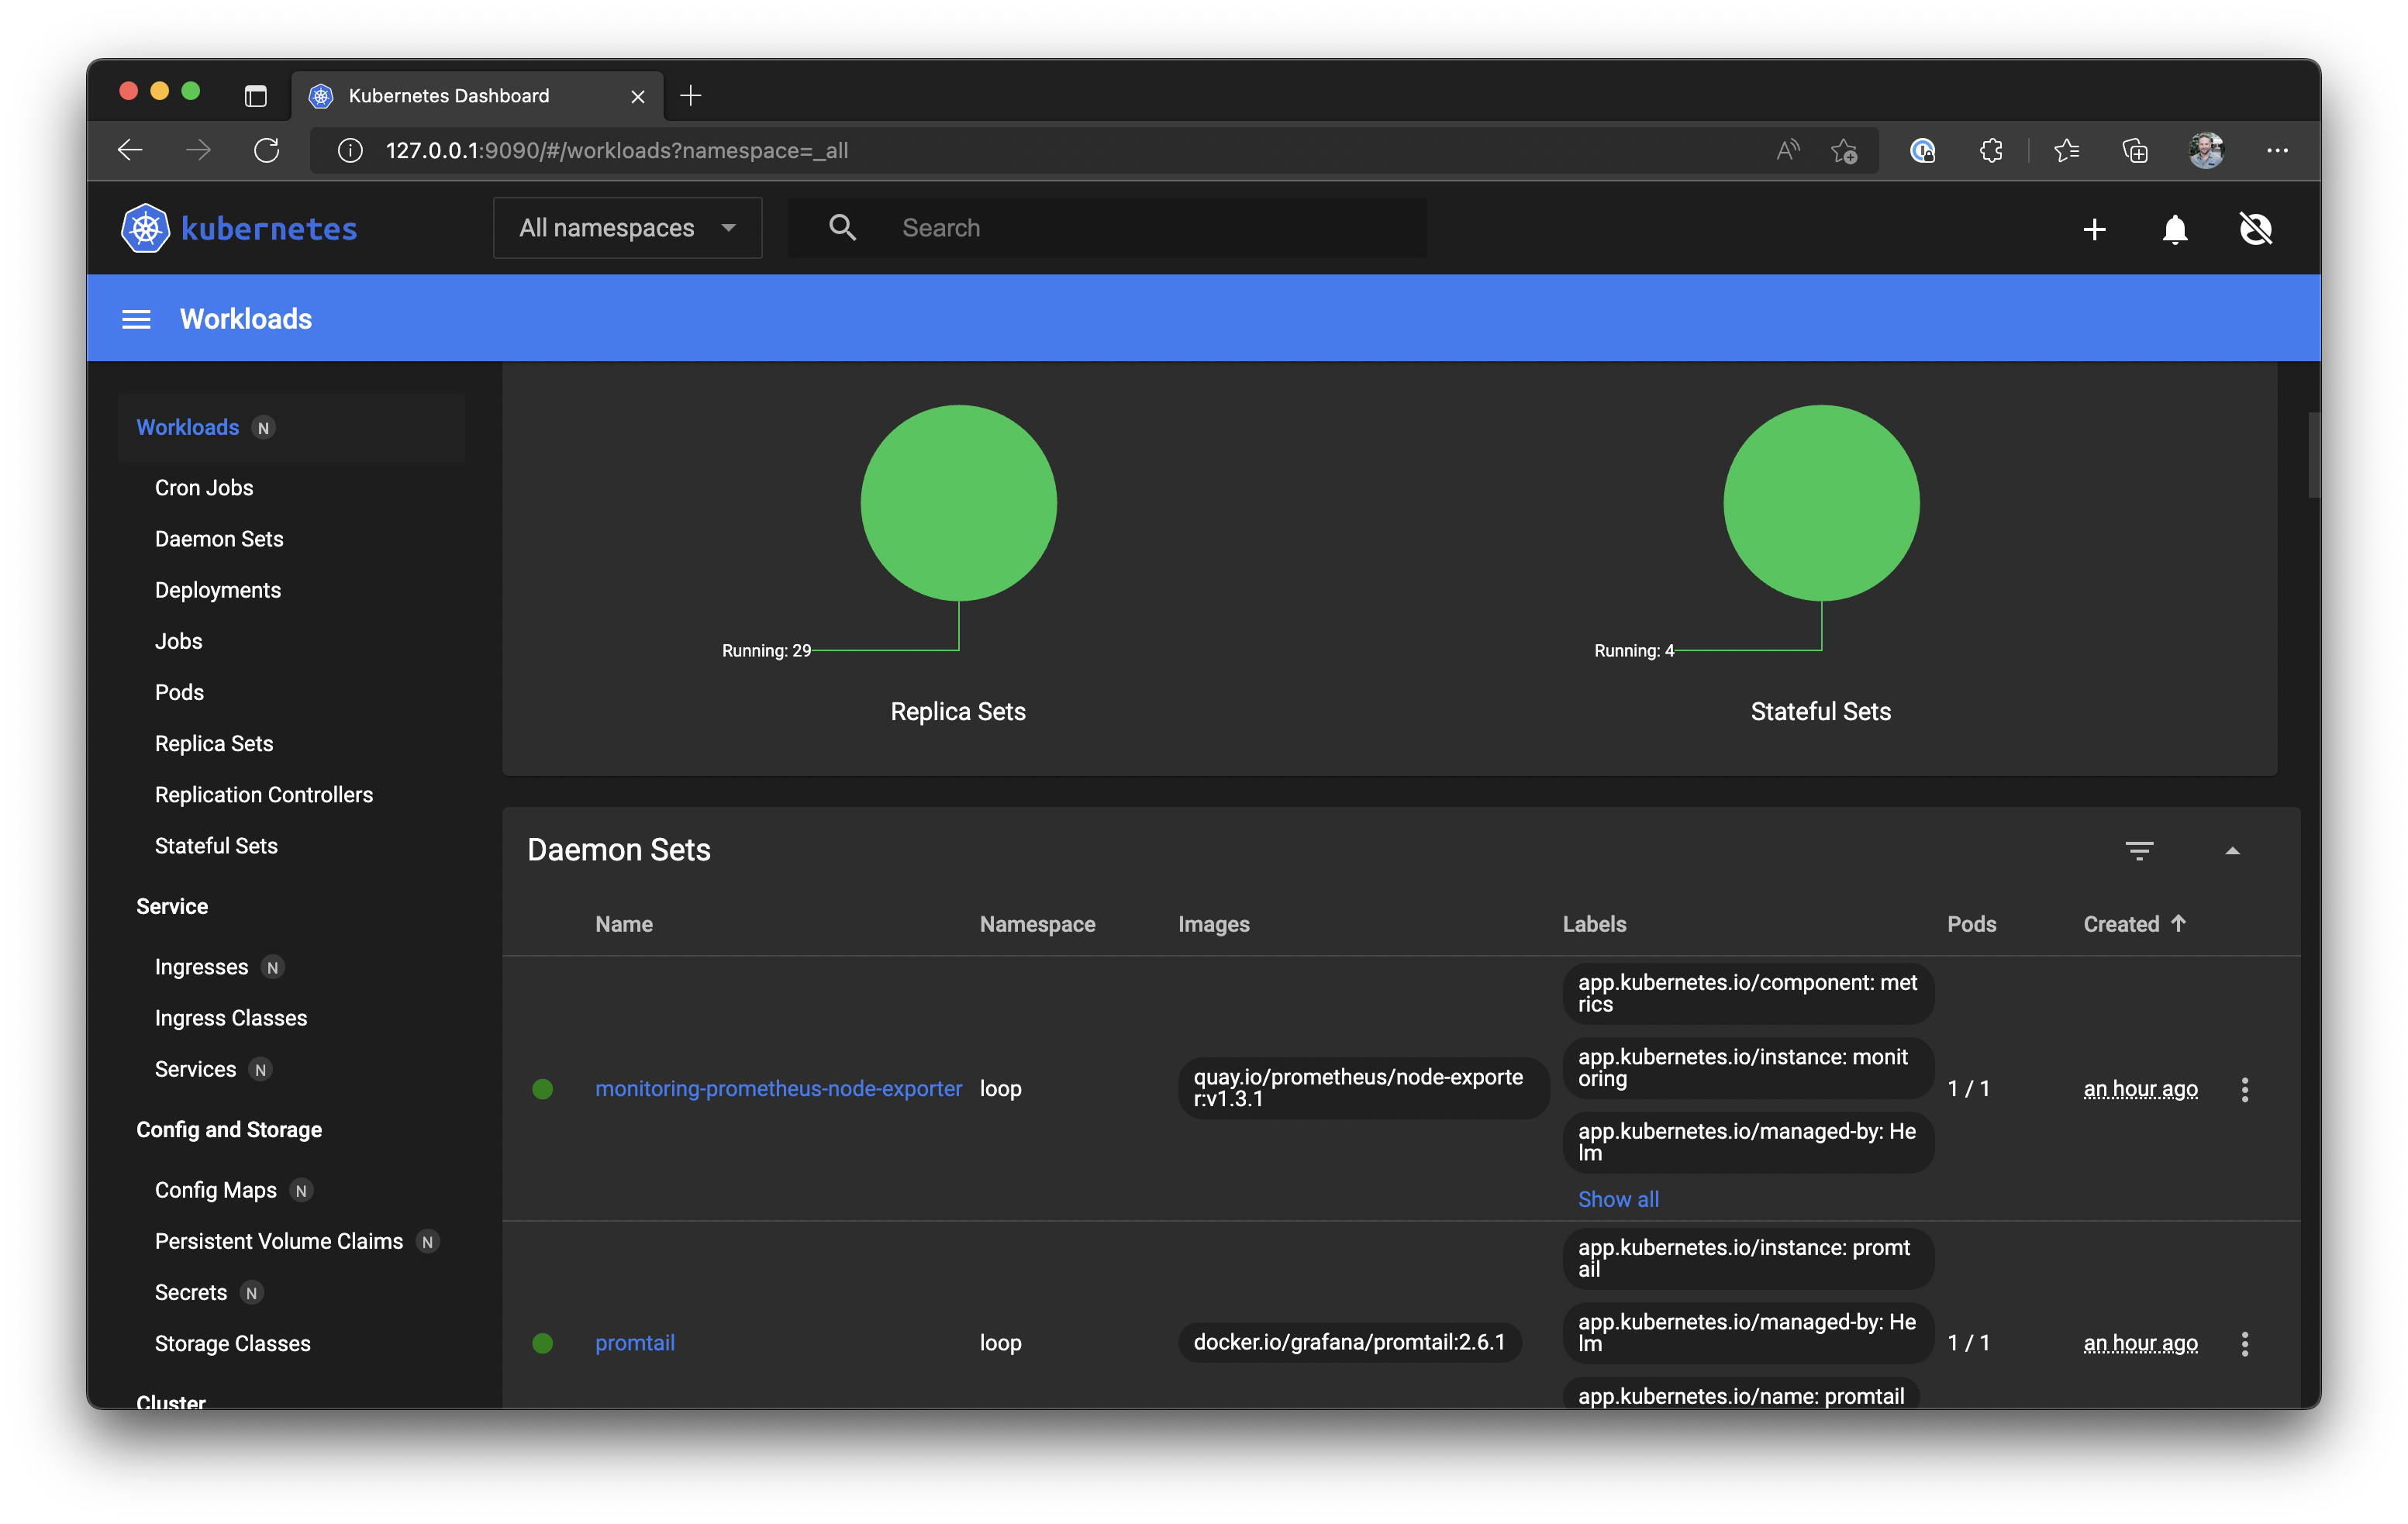2408x1524 pixels.
Task: Click browser back arrow
Action: tap(131, 150)
